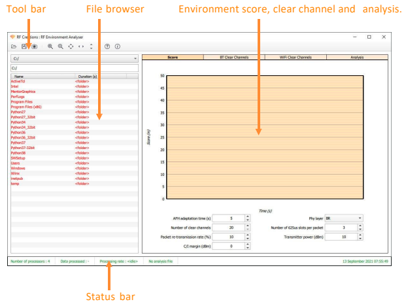Click the open folder icon in toolbar

click(14, 47)
